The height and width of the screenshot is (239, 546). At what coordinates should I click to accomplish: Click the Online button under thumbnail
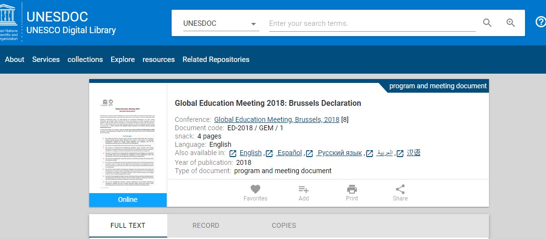tap(128, 199)
